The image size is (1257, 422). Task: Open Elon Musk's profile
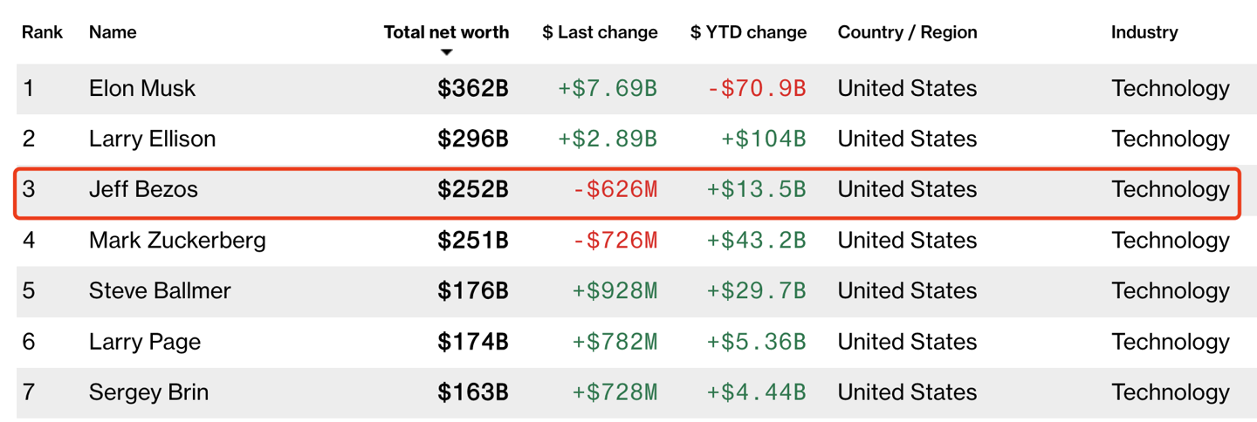pyautogui.click(x=142, y=88)
